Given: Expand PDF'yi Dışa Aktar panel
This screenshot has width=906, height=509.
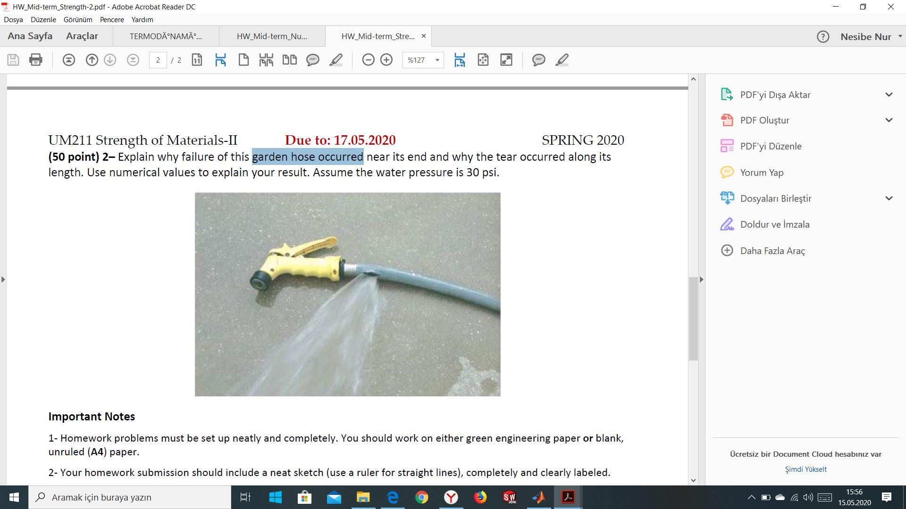Looking at the screenshot, I should tap(889, 95).
